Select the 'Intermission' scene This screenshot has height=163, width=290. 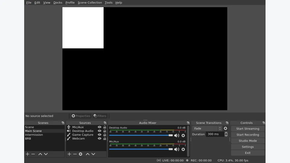coord(44,135)
